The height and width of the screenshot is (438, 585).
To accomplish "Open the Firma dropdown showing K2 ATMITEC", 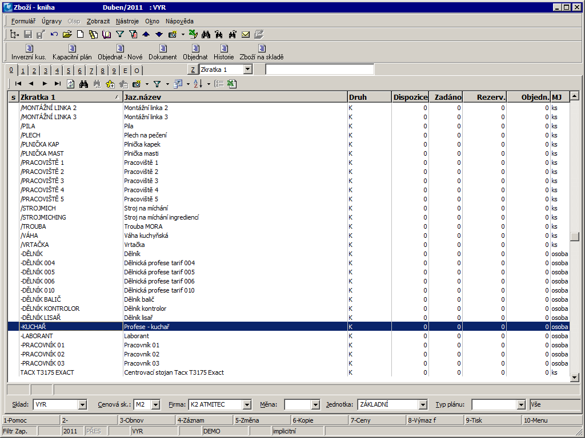I will coord(247,404).
